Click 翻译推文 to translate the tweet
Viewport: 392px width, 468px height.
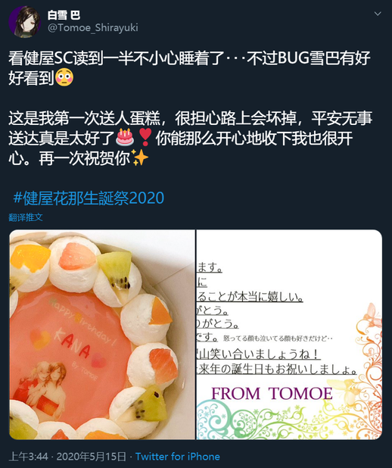26,217
